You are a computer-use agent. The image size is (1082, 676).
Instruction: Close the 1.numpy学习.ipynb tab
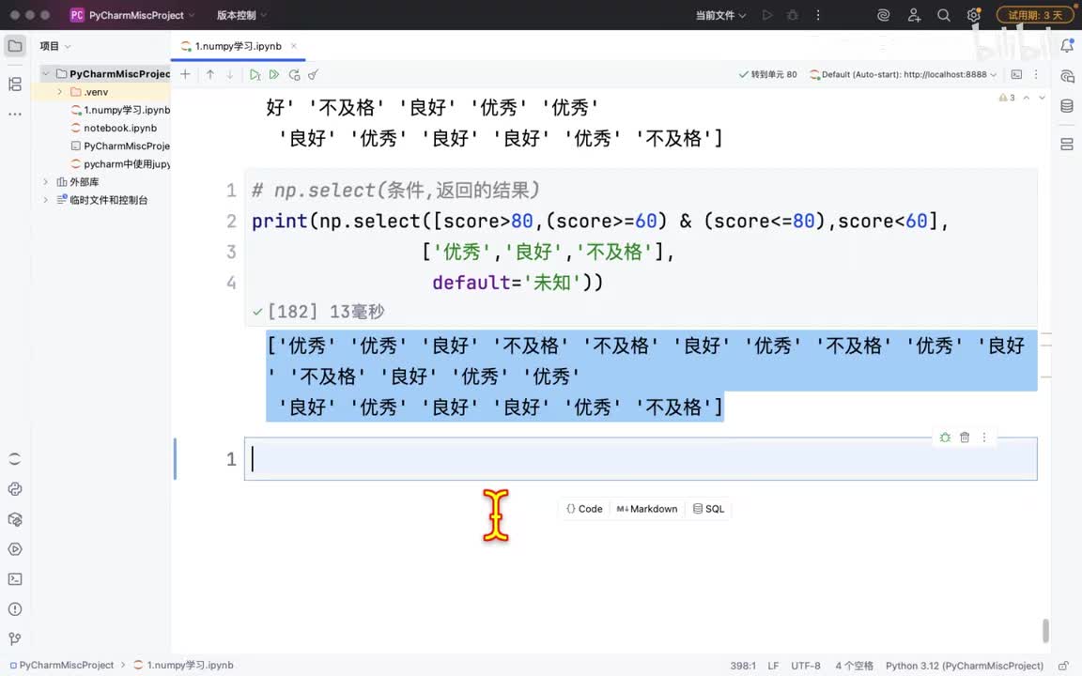click(293, 46)
